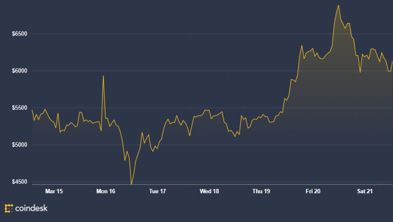Click the $6000 horizontal gridline
The image size is (393, 222).
tap(213, 71)
